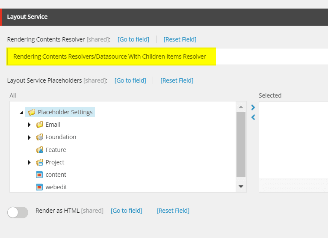Screen dimensions: 328x238
Task: Click the Rendering Contents Resolver input field
Action: pos(167,57)
